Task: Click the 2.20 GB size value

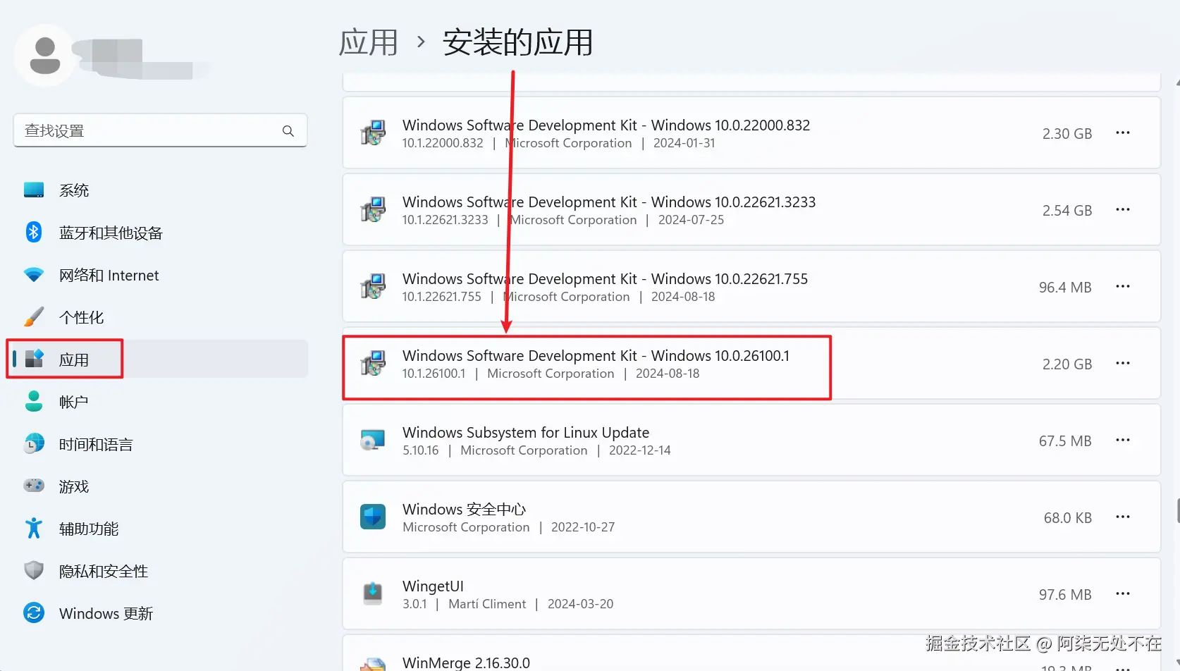Action: (1067, 364)
